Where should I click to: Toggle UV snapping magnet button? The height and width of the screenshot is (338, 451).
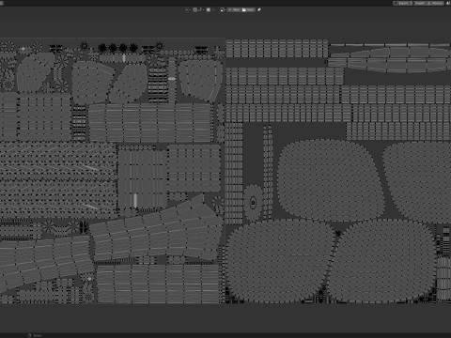[195, 9]
